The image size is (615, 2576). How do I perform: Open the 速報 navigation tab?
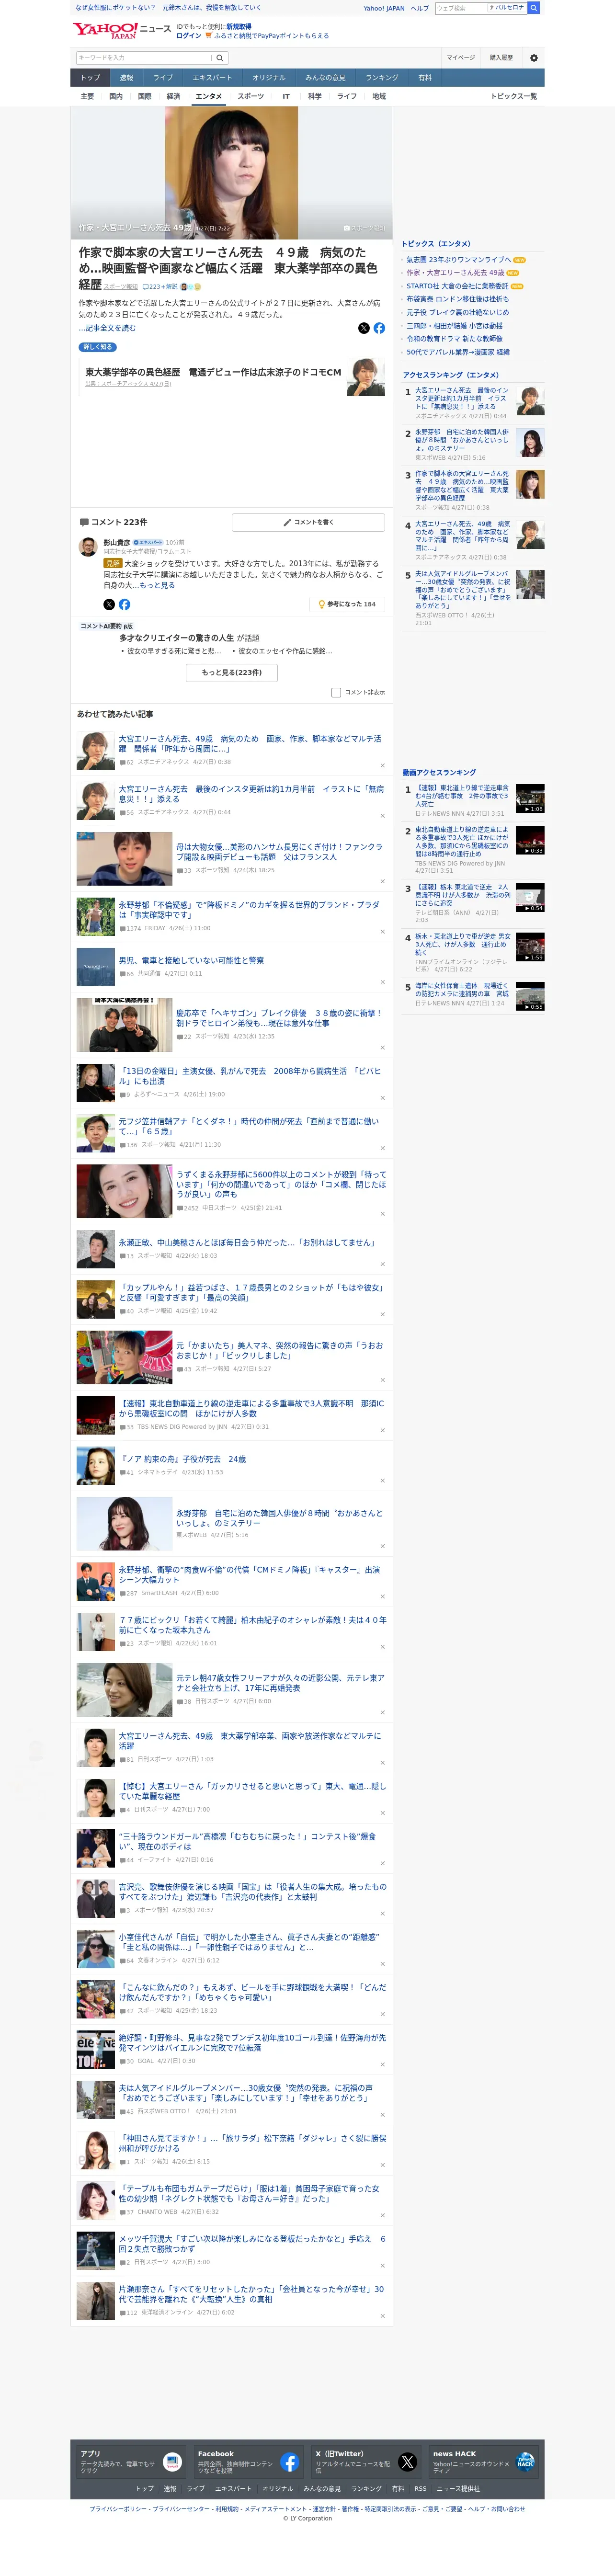pyautogui.click(x=126, y=77)
